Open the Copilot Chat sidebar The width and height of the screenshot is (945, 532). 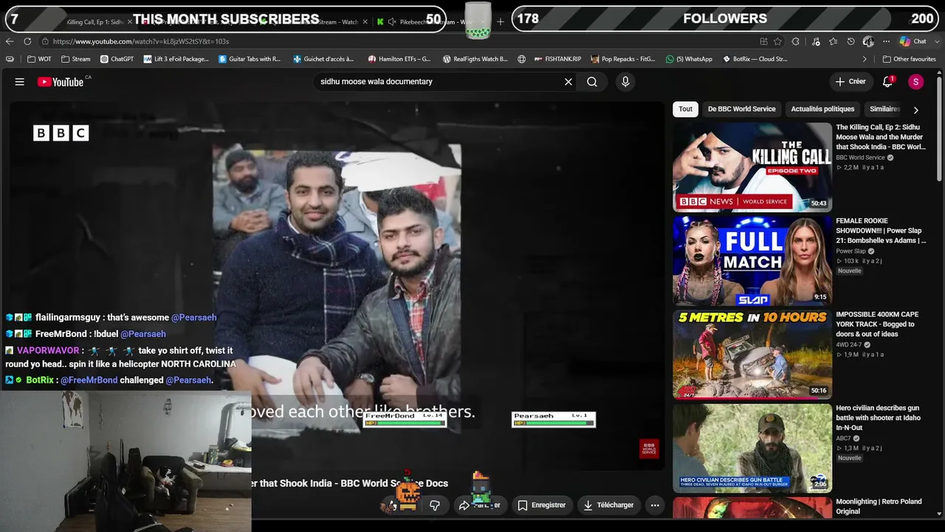tap(913, 41)
